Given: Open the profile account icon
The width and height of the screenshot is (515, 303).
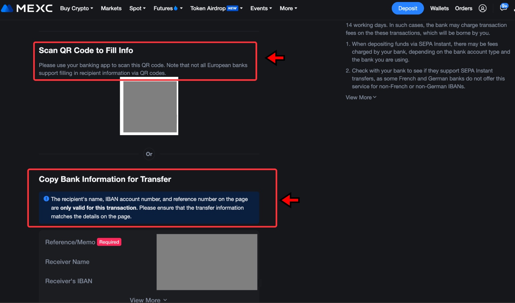Looking at the screenshot, I should [483, 8].
